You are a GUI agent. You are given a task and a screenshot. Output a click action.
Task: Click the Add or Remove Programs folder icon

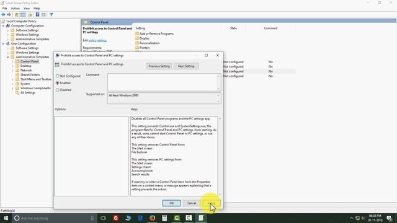[x=137, y=33]
